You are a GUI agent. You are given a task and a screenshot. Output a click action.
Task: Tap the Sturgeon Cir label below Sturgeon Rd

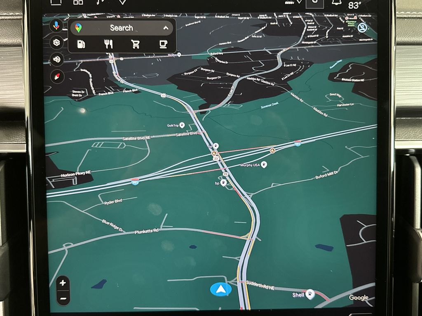pyautogui.click(x=214, y=78)
